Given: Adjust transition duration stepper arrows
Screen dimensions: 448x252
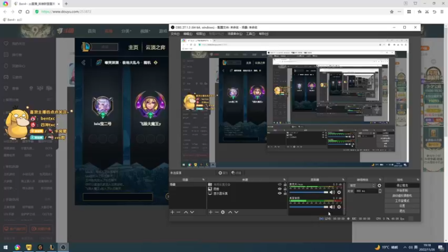Looking at the screenshot, I should pos(380,191).
